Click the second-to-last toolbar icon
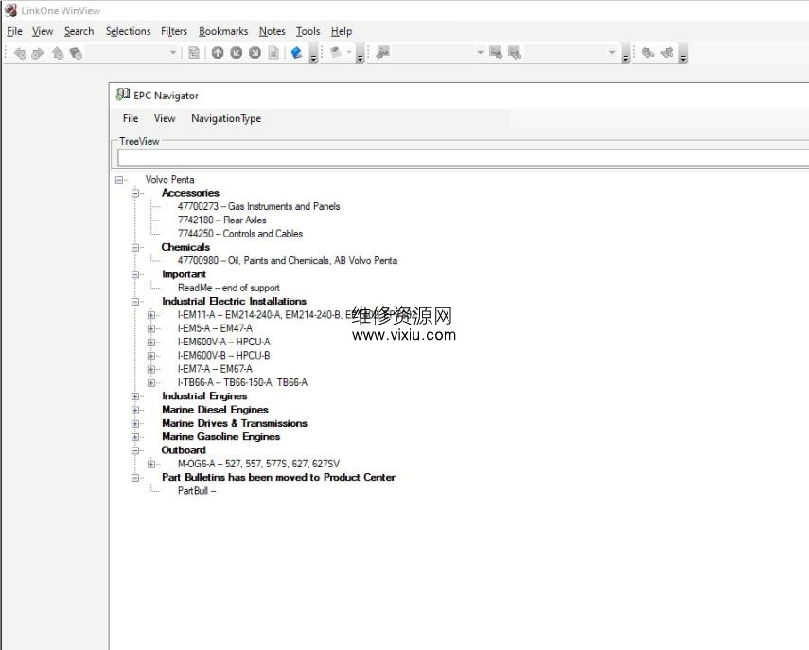 tap(648, 52)
